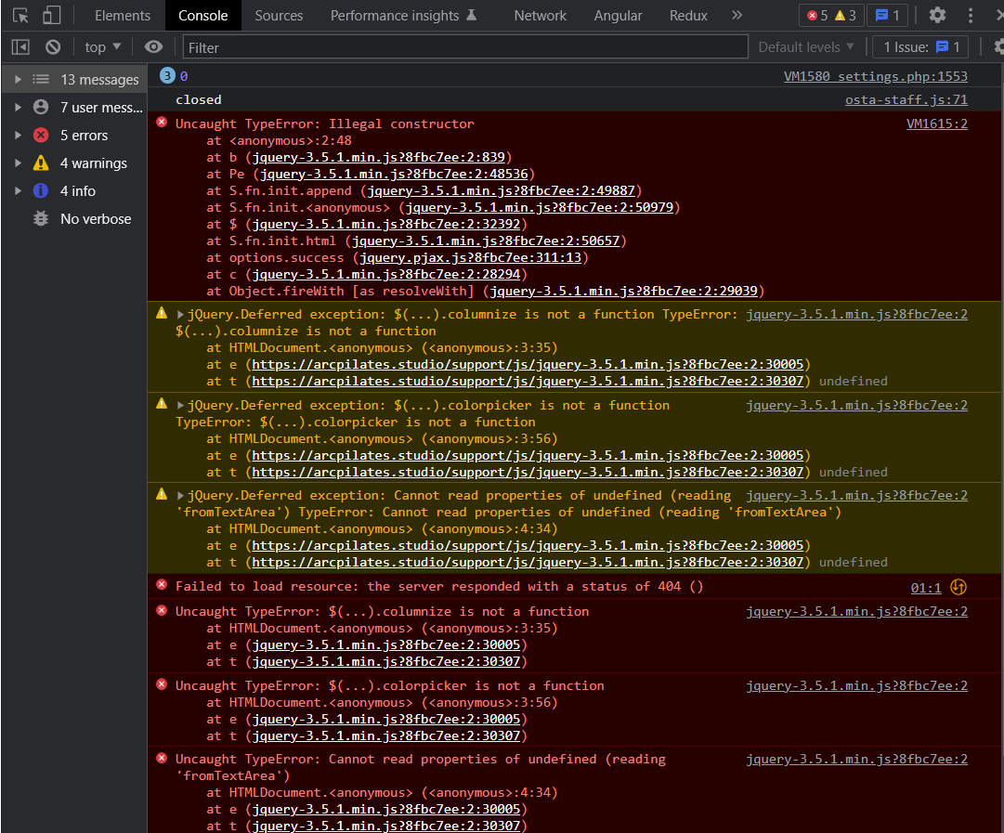Open DevTools settings gear
This screenshot has height=833, width=1004.
[937, 15]
